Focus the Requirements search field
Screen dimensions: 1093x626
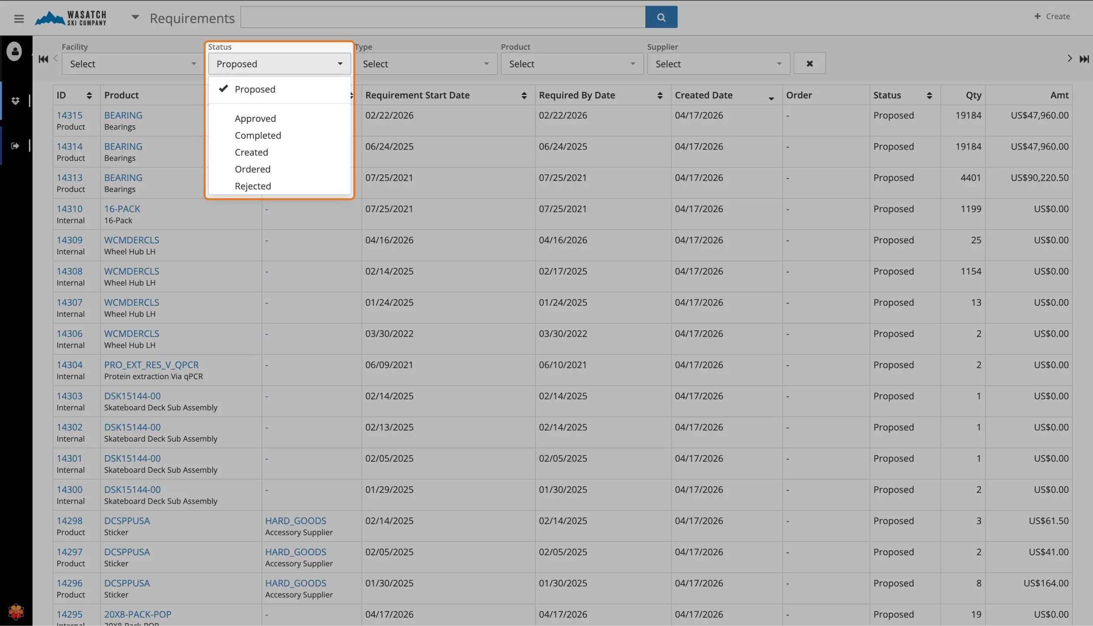click(x=443, y=17)
